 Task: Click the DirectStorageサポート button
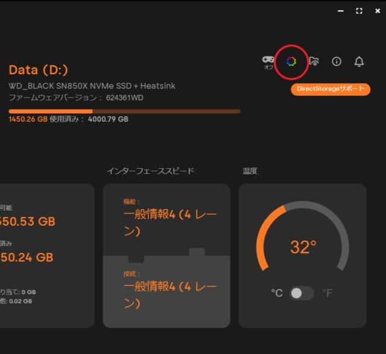[x=331, y=89]
